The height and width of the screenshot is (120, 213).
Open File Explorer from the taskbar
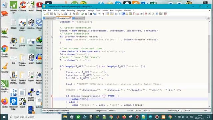(x=65, y=117)
